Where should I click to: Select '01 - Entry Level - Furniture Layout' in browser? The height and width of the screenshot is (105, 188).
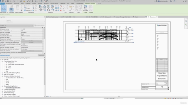click(x=15, y=64)
